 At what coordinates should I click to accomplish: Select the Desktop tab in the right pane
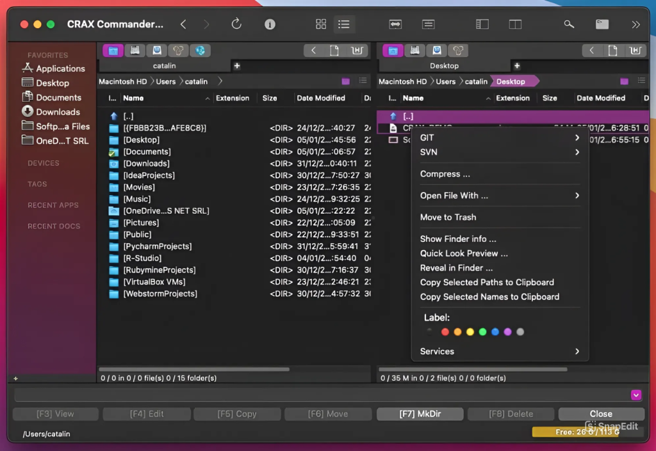tap(444, 66)
